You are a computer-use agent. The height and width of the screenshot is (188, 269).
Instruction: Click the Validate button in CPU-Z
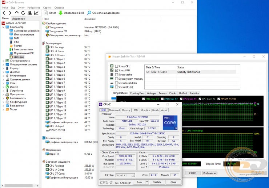click(x=157, y=182)
